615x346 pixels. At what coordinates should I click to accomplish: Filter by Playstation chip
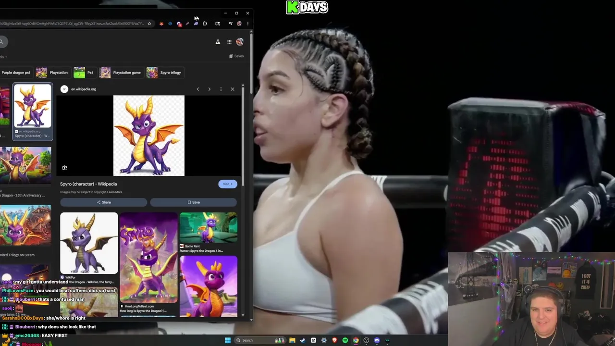tap(52, 73)
